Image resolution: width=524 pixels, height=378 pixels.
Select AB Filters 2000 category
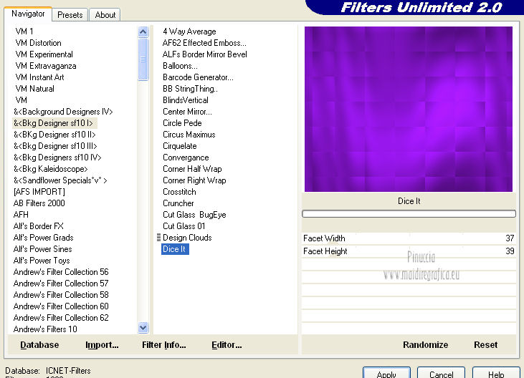pos(39,203)
